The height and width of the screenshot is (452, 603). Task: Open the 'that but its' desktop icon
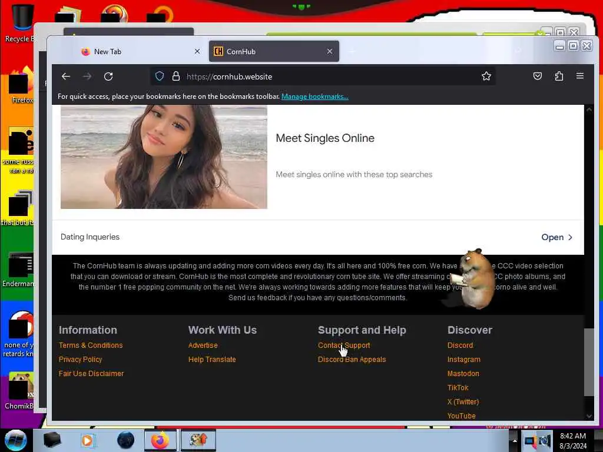click(18, 208)
